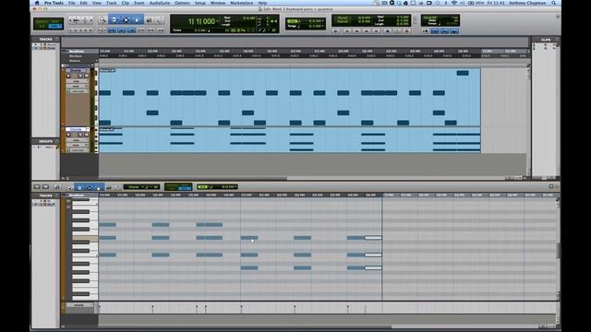
Task: Click the Spotlight search icon in menu bar
Action: point(554,3)
